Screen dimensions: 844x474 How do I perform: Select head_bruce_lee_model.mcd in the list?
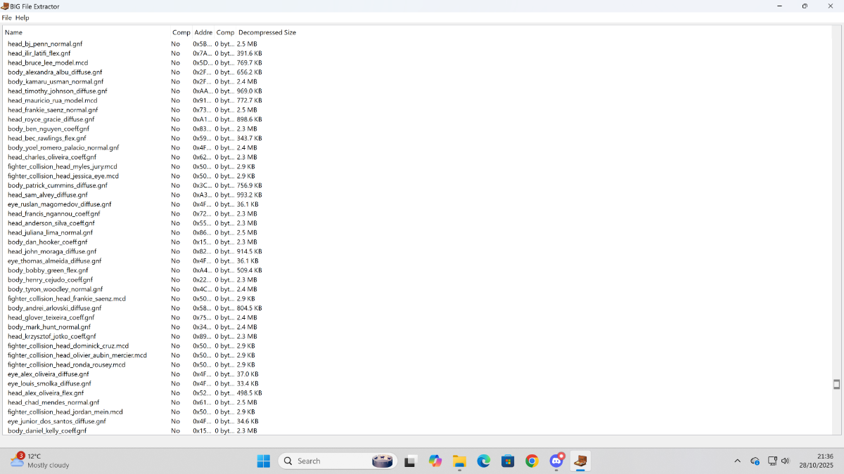(48, 62)
